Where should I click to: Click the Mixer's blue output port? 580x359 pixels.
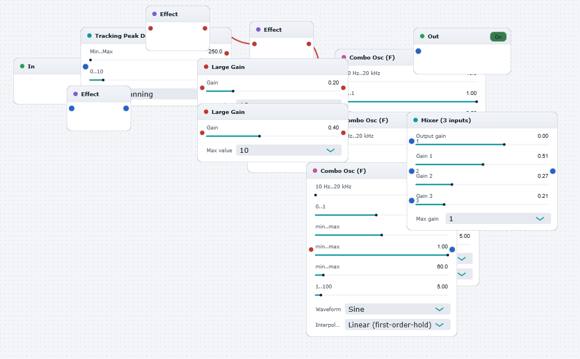[x=553, y=171]
